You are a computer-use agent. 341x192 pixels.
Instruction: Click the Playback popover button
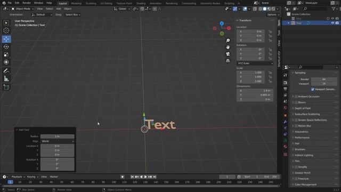(x=18, y=177)
